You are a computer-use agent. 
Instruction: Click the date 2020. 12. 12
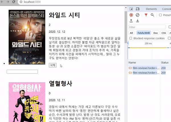[x=57, y=32]
